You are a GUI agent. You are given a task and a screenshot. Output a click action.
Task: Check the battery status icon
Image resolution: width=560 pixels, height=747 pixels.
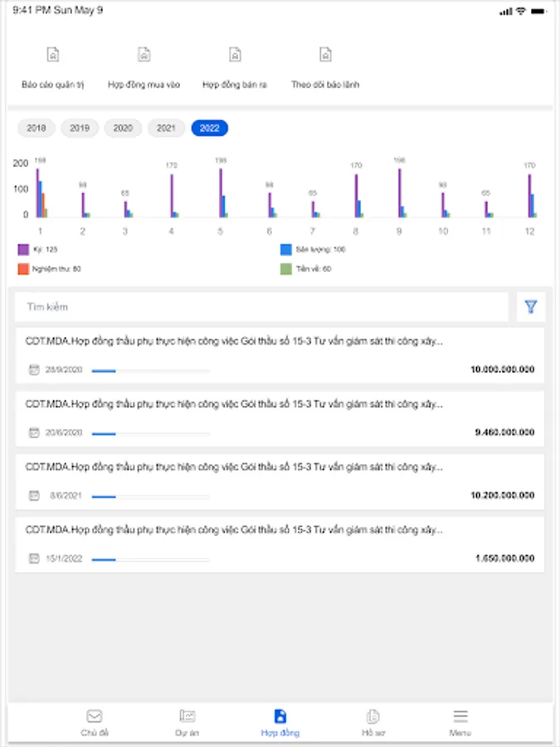coord(538,11)
